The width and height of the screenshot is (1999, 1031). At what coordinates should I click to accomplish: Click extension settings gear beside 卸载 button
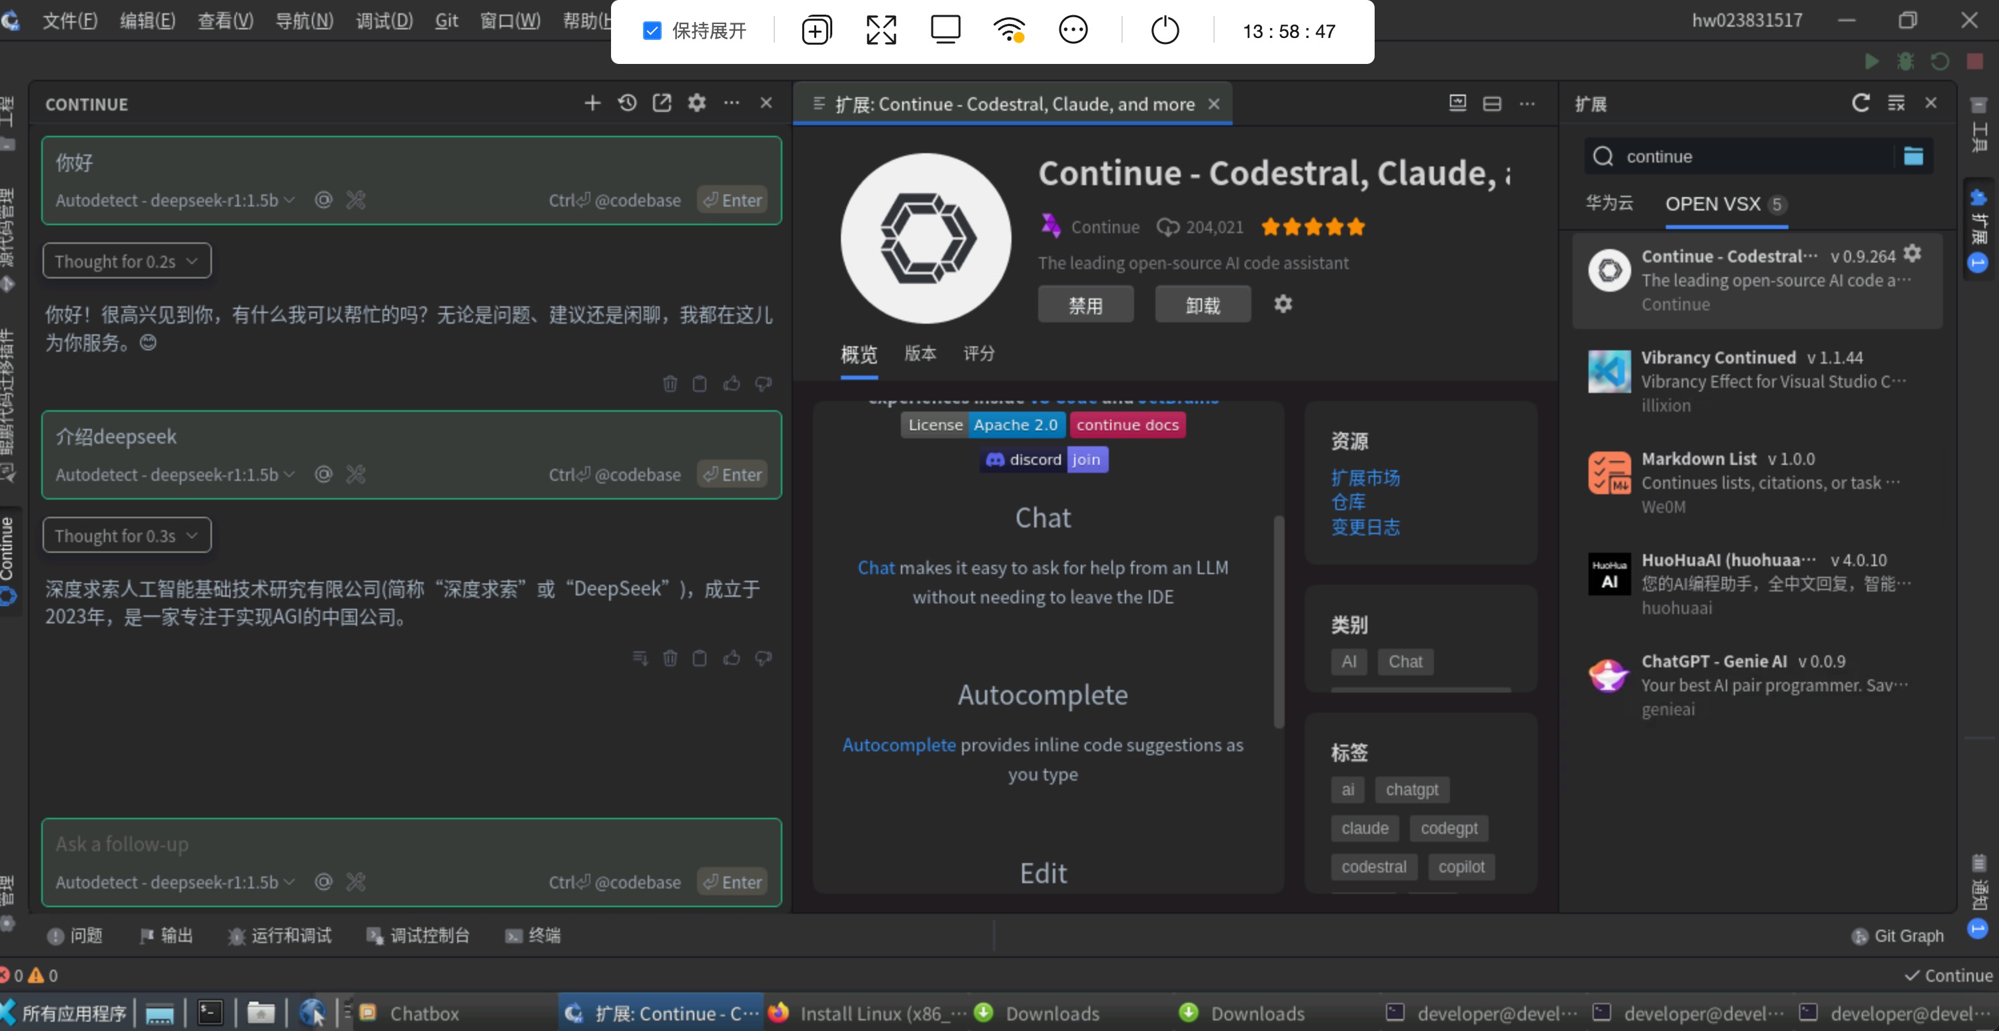(1283, 304)
